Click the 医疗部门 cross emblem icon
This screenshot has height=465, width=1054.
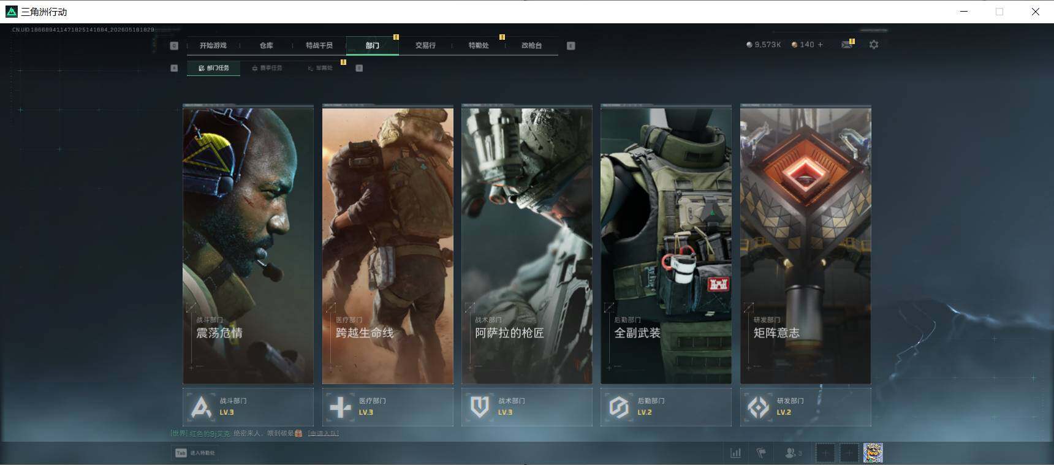click(x=340, y=407)
